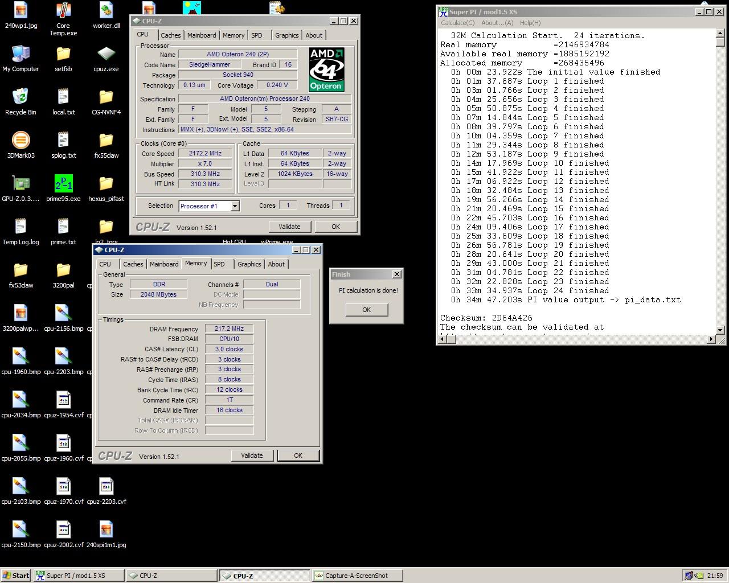This screenshot has height=583, width=729.
Task: Open cpu-2156.bmp image file
Action: 63,318
